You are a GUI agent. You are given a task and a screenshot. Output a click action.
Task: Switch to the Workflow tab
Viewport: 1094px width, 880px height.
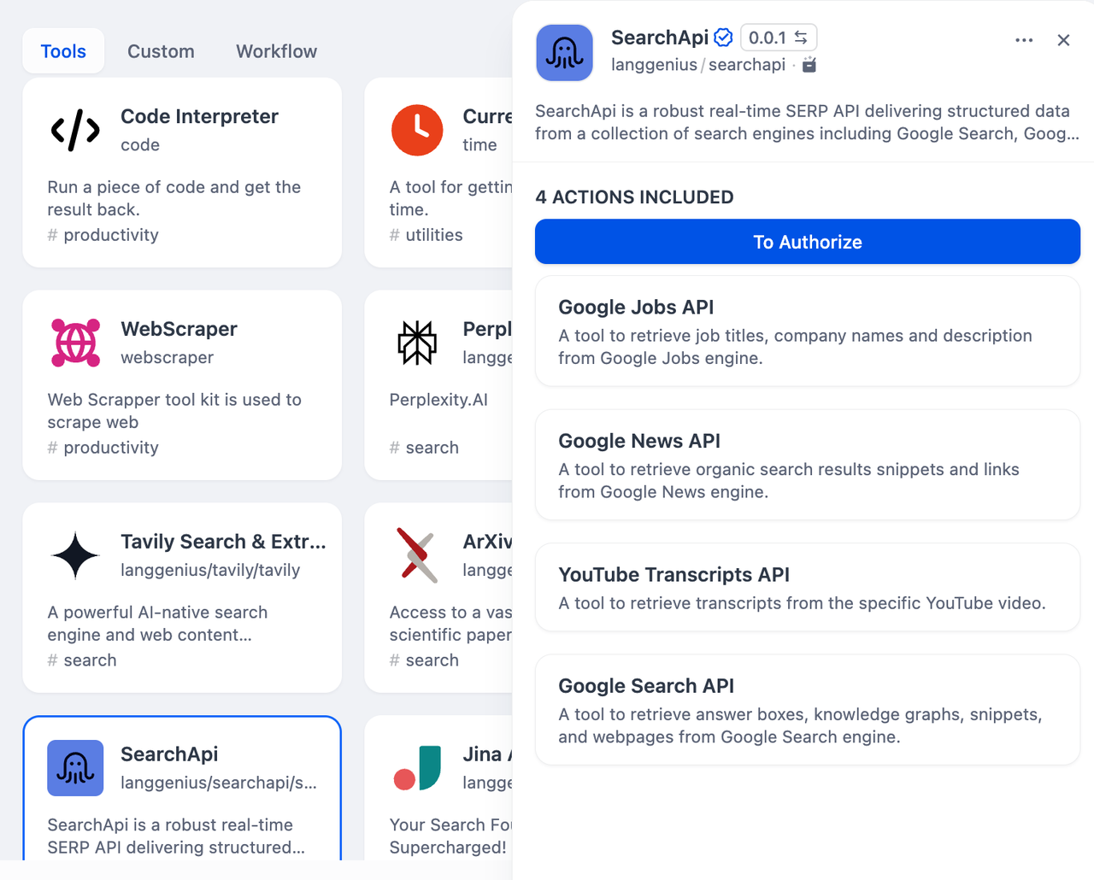tap(276, 51)
